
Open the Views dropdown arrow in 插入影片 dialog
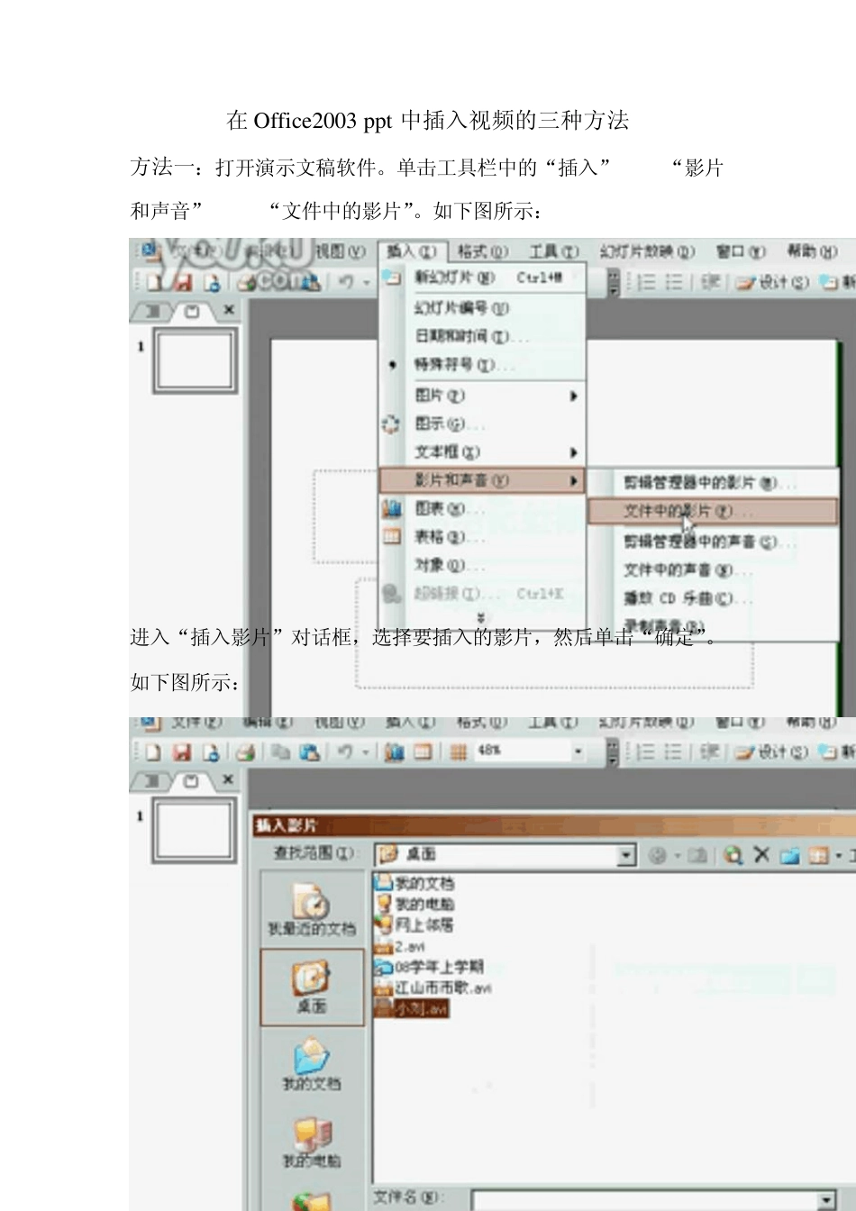tap(838, 855)
